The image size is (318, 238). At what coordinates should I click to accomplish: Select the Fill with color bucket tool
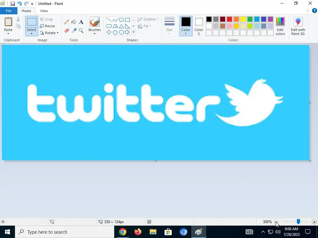74,22
